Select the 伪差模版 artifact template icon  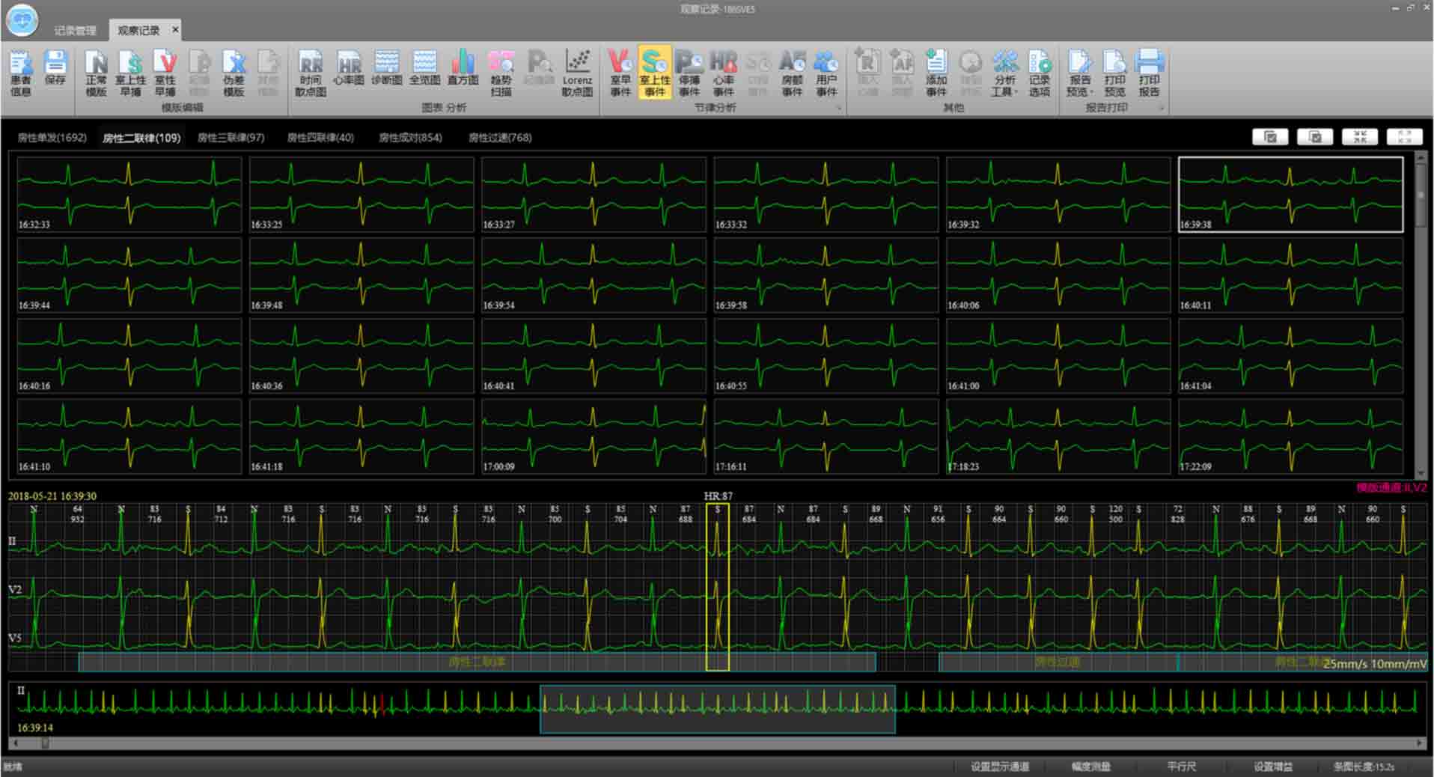point(234,73)
